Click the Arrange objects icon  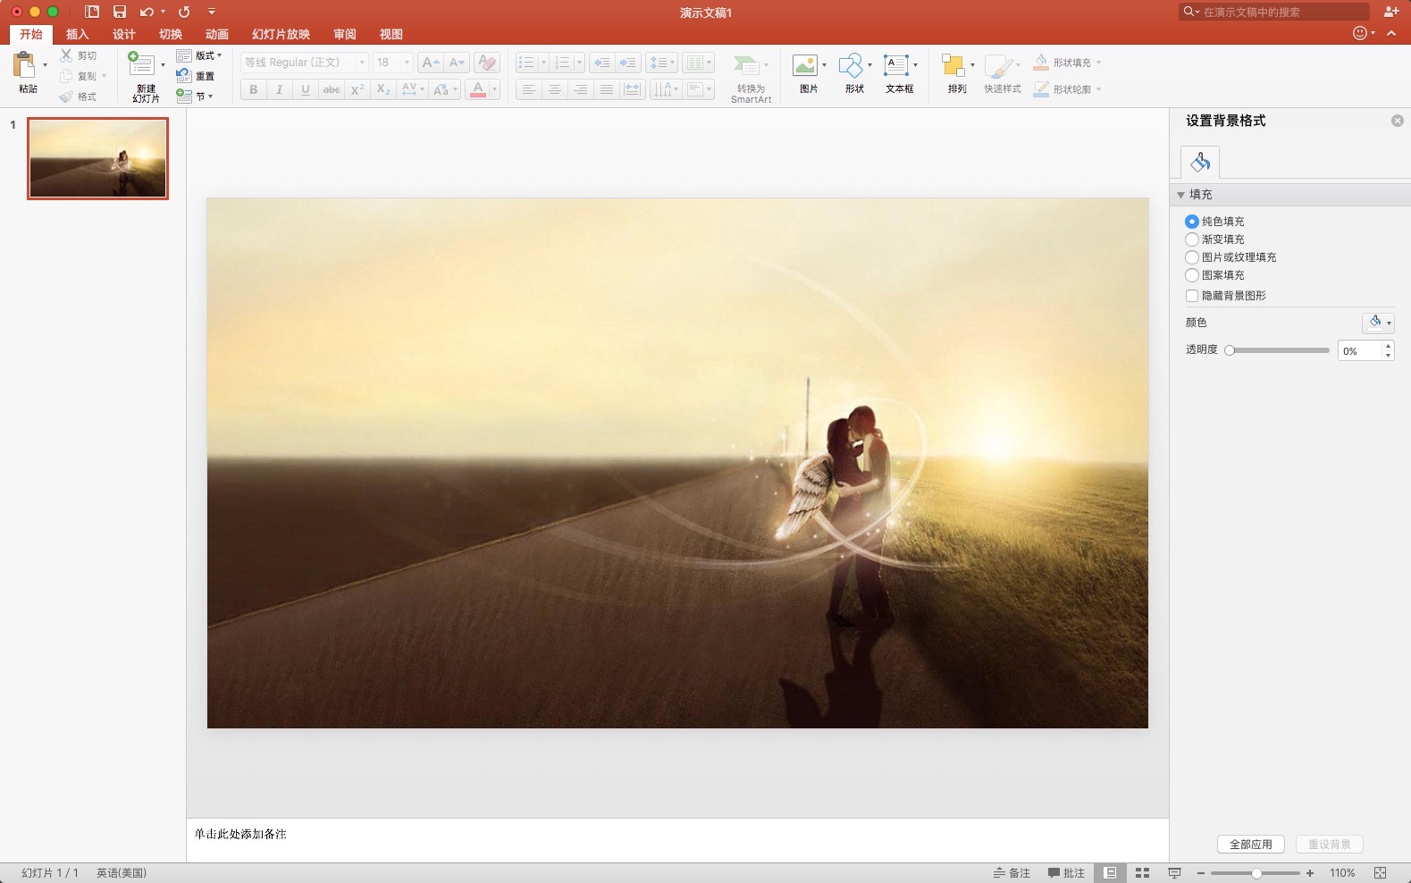(x=953, y=65)
